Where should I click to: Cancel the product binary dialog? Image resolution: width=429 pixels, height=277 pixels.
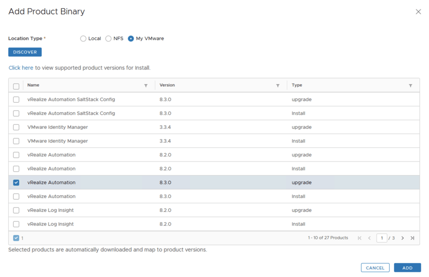pyautogui.click(x=375, y=268)
